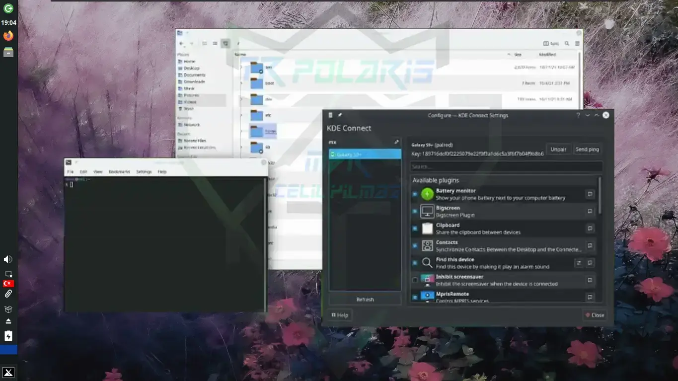Open the battery power manager tray icon
678x381 pixels.
click(x=8, y=336)
